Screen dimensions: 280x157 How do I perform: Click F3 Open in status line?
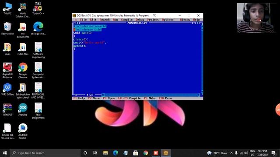[108, 98]
